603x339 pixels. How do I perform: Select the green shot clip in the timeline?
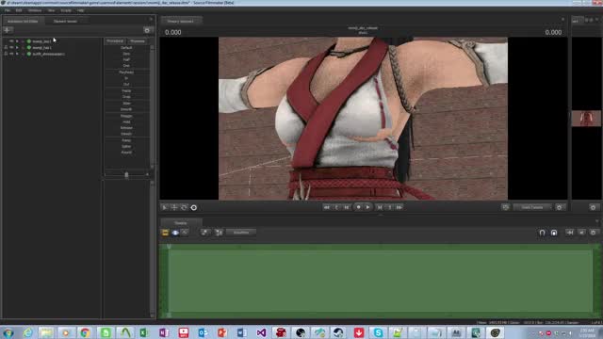point(381,282)
